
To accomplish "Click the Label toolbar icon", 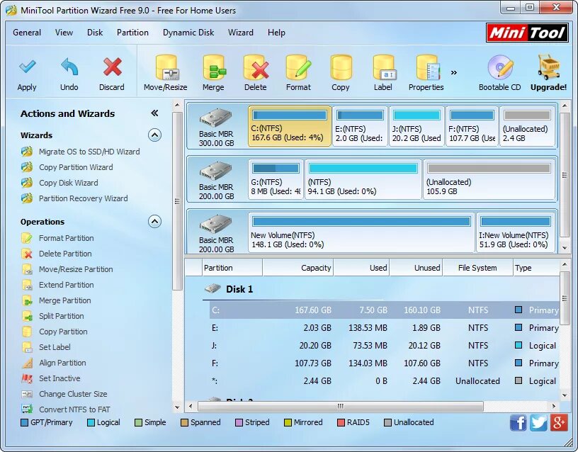I will click(383, 67).
